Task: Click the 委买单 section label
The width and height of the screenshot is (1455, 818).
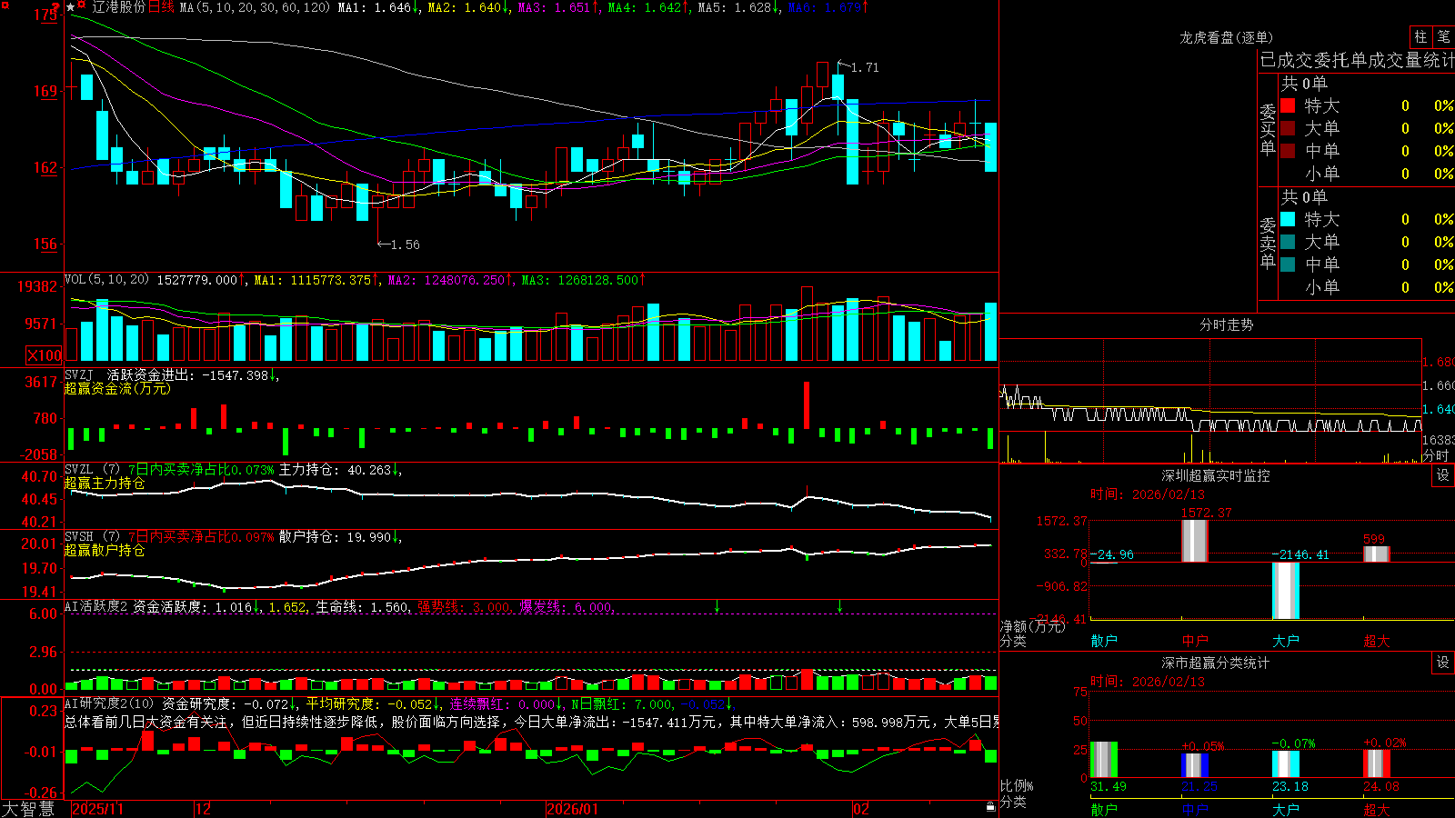Action: [x=1268, y=129]
